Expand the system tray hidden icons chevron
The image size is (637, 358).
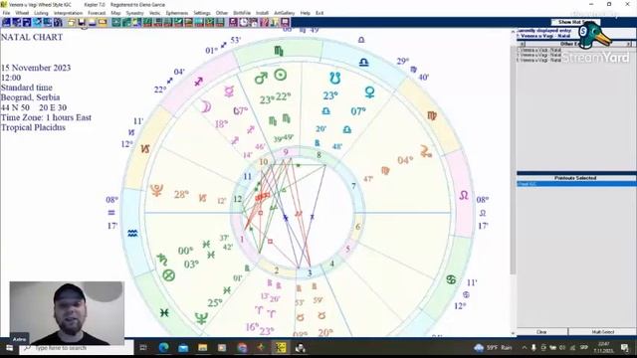pos(525,348)
